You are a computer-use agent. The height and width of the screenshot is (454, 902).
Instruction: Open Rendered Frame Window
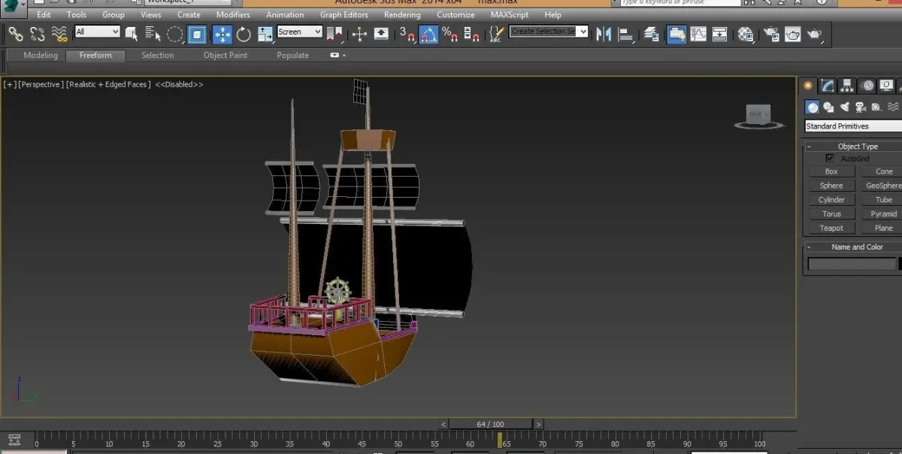(792, 34)
